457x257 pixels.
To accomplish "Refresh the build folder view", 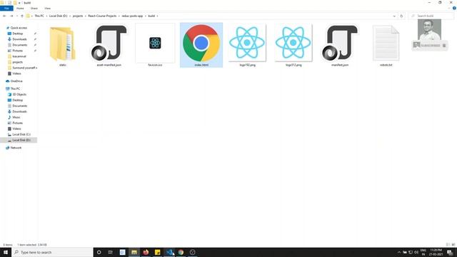I will [x=401, y=16].
